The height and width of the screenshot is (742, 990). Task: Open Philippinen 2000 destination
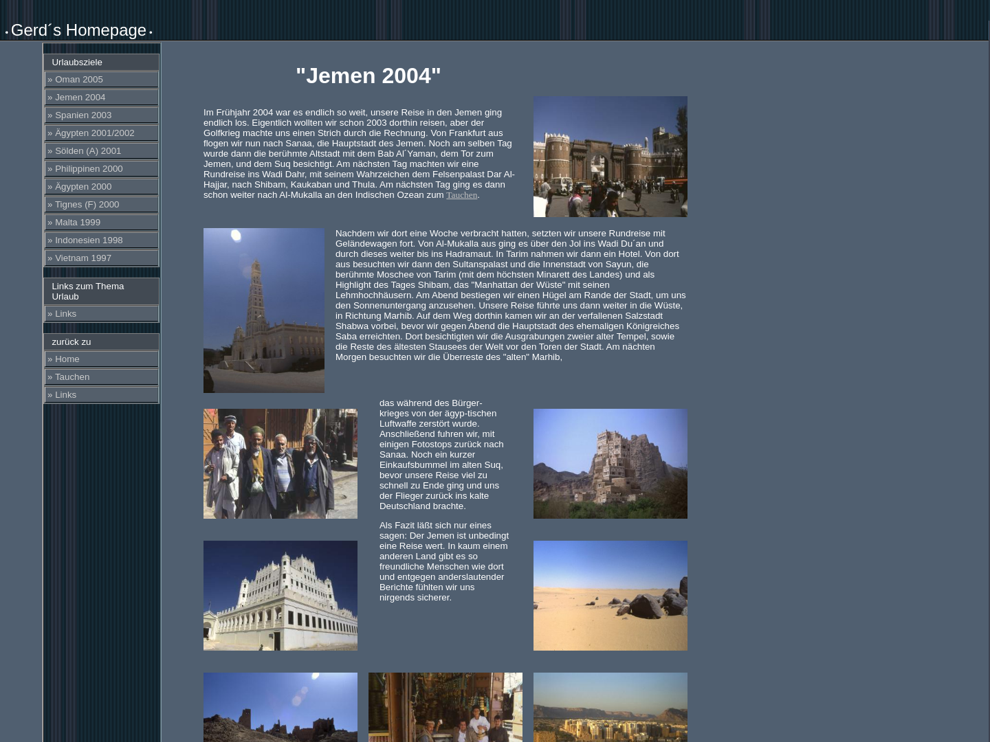point(102,169)
